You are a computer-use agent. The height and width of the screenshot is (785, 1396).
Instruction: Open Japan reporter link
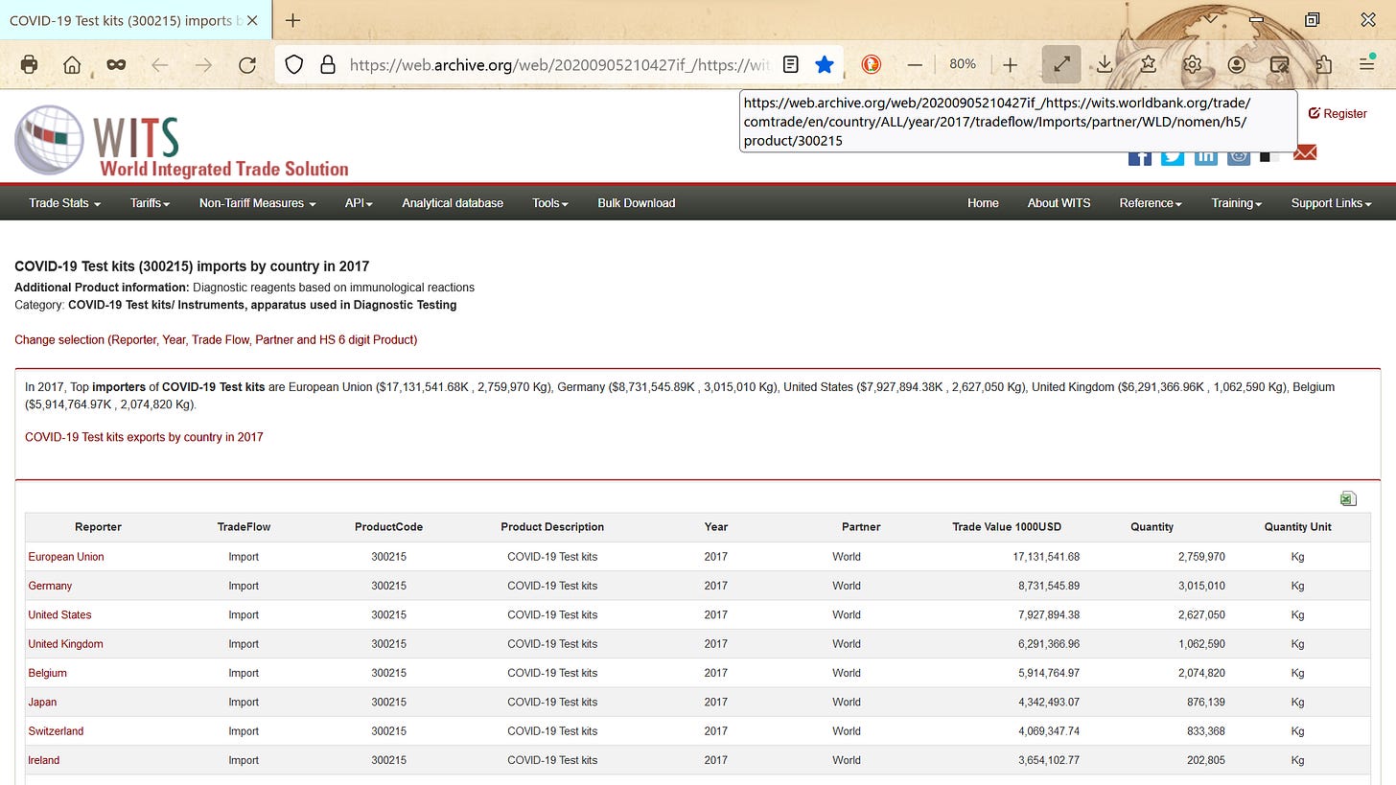[x=42, y=703]
